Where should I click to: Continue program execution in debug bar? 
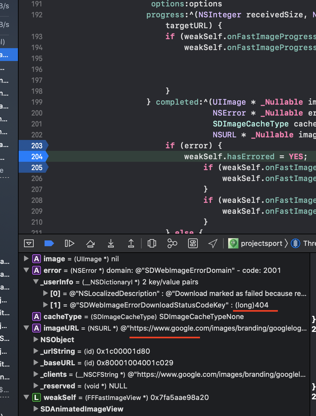[x=70, y=243]
